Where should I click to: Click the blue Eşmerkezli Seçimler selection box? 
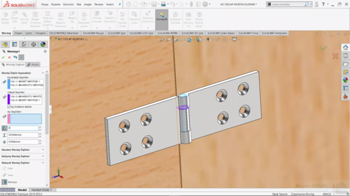click(x=26, y=84)
